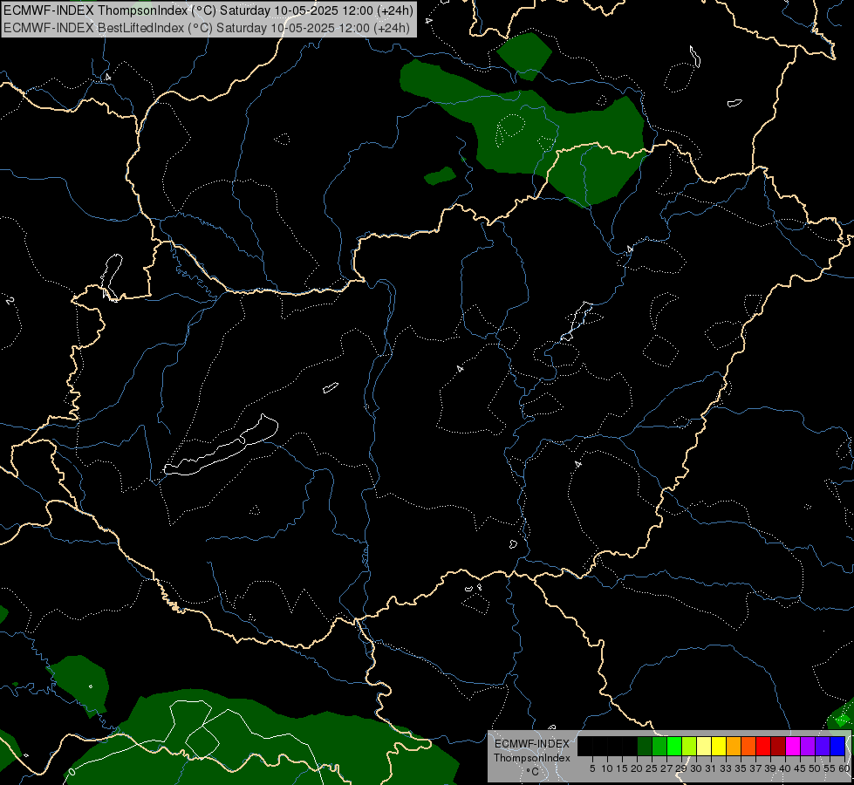Choose the bright red 37-39 legend swatch
The width and height of the screenshot is (854, 785).
click(763, 746)
